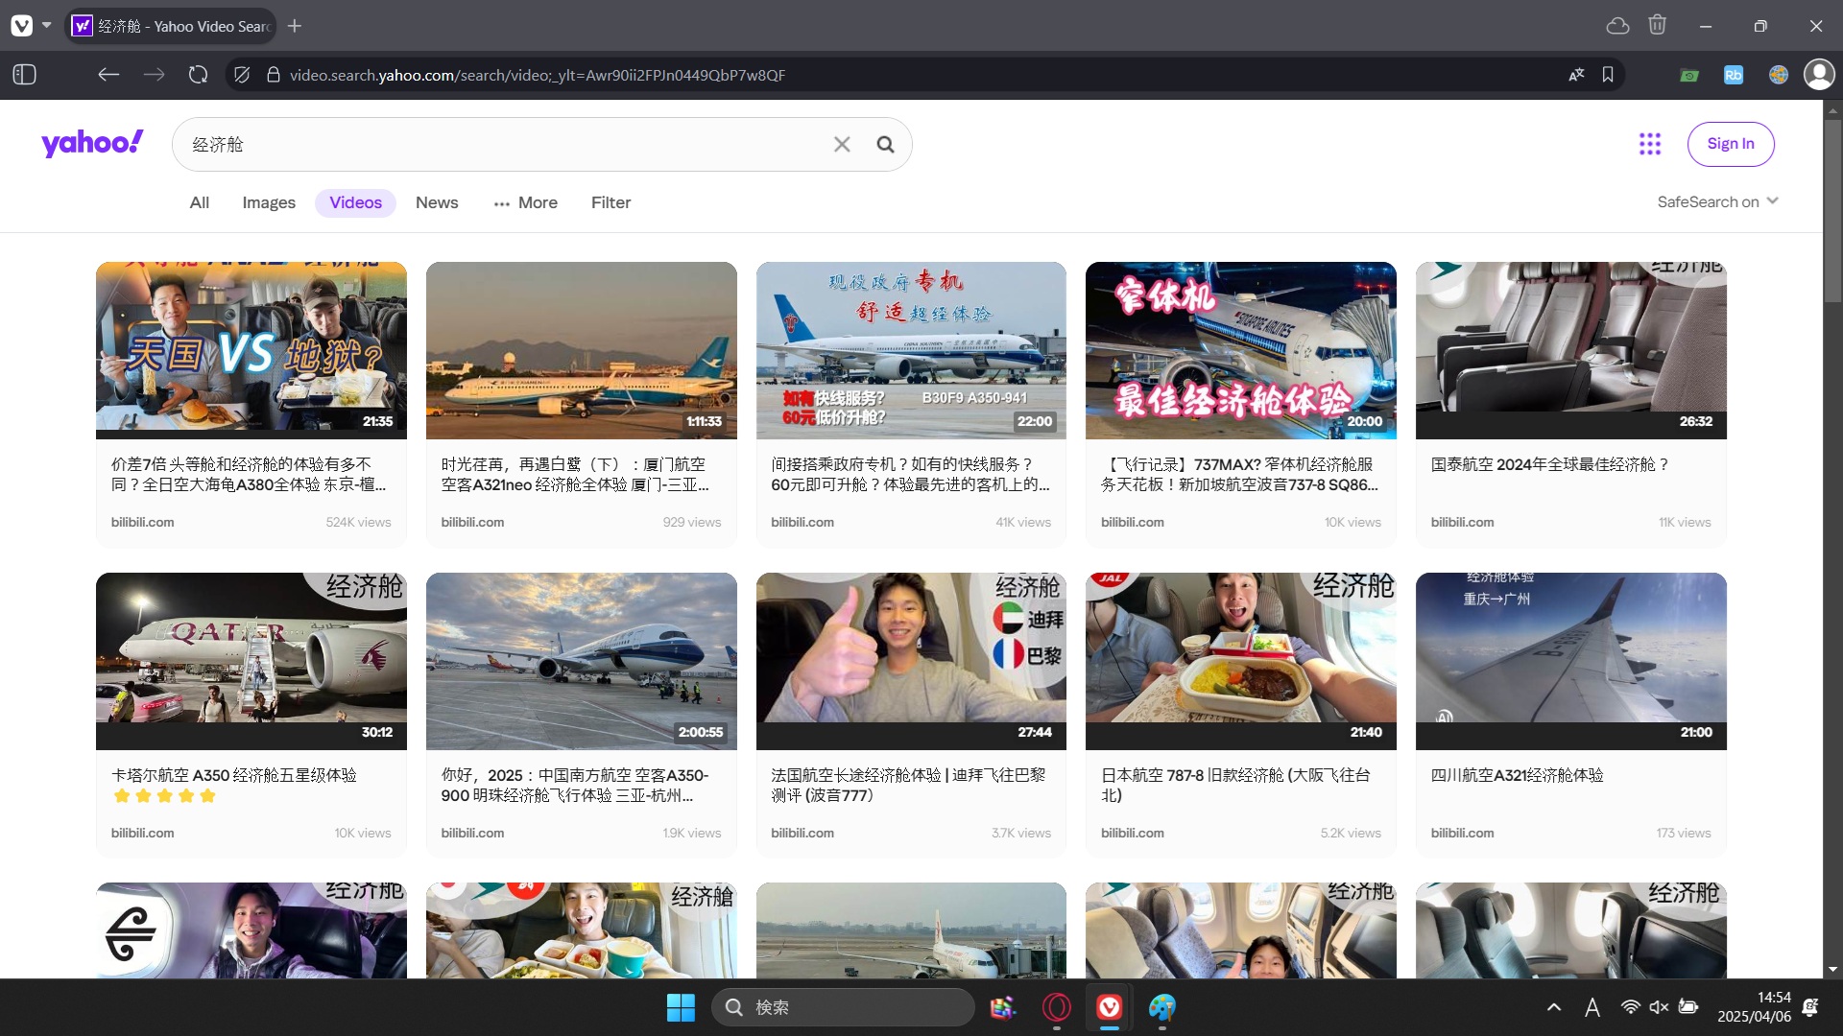The image size is (1843, 1036).
Task: Open a new tab with plus
Action: [295, 26]
